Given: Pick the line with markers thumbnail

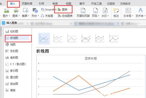Looking at the screenshot, I should pyautogui.click(x=86, y=38).
